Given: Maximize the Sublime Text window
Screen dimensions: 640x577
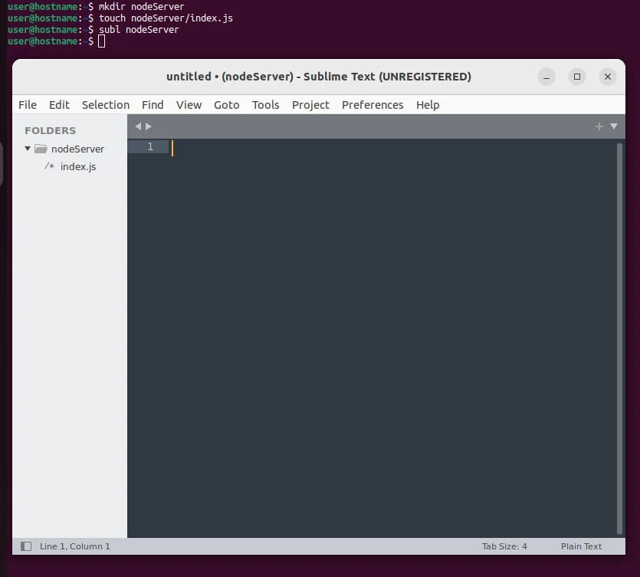Looking at the screenshot, I should (577, 77).
